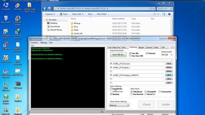Open Foxit Reader desktop shortcut
The height and width of the screenshot is (115, 205).
coord(6,59)
